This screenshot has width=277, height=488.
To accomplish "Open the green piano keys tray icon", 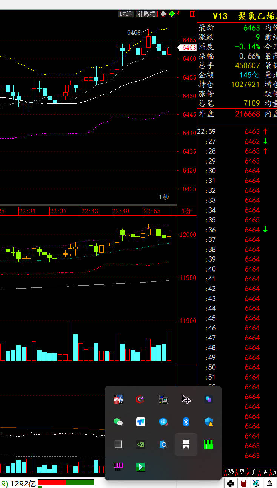I will click(x=209, y=445).
